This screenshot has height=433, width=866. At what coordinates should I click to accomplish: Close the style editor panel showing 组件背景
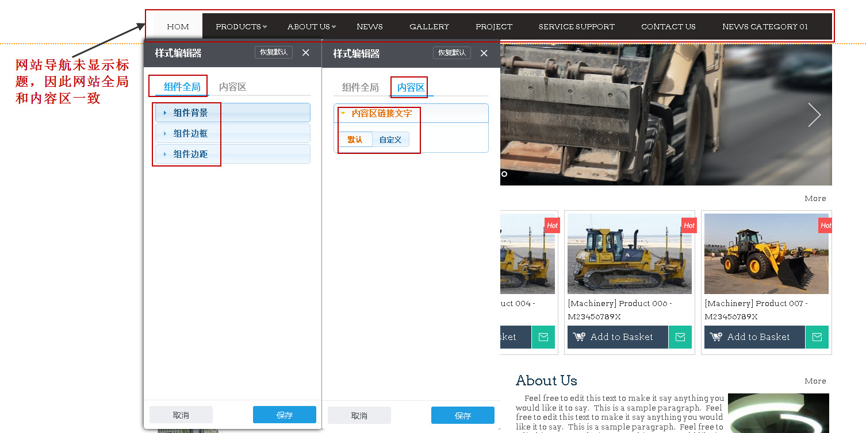coord(306,53)
